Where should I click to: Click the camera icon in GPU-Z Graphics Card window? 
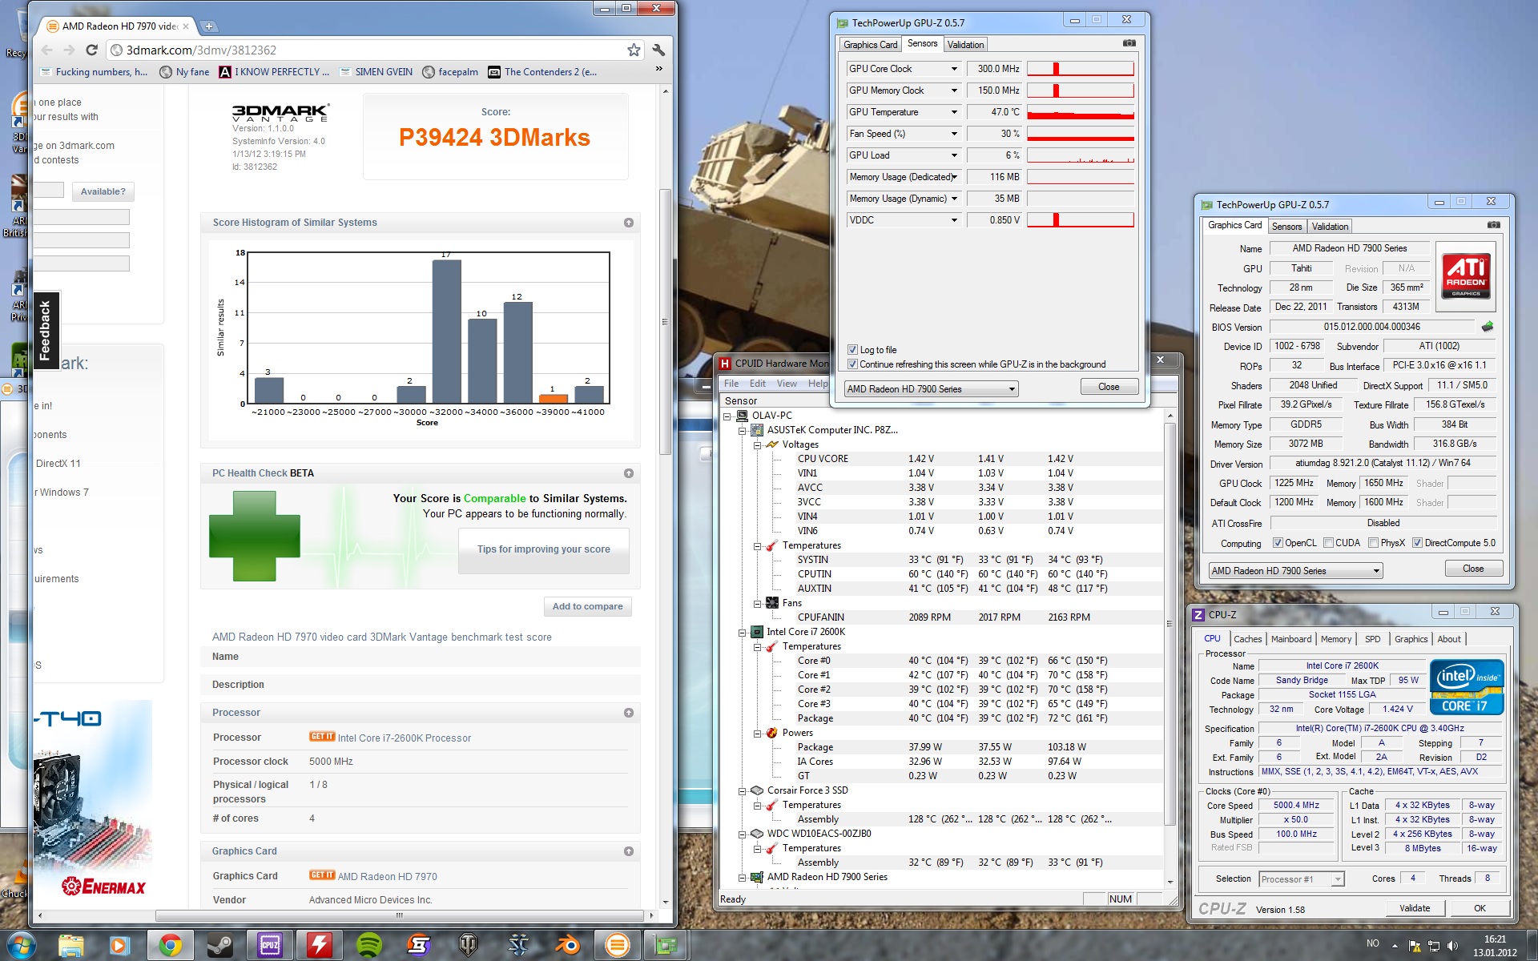(1493, 225)
